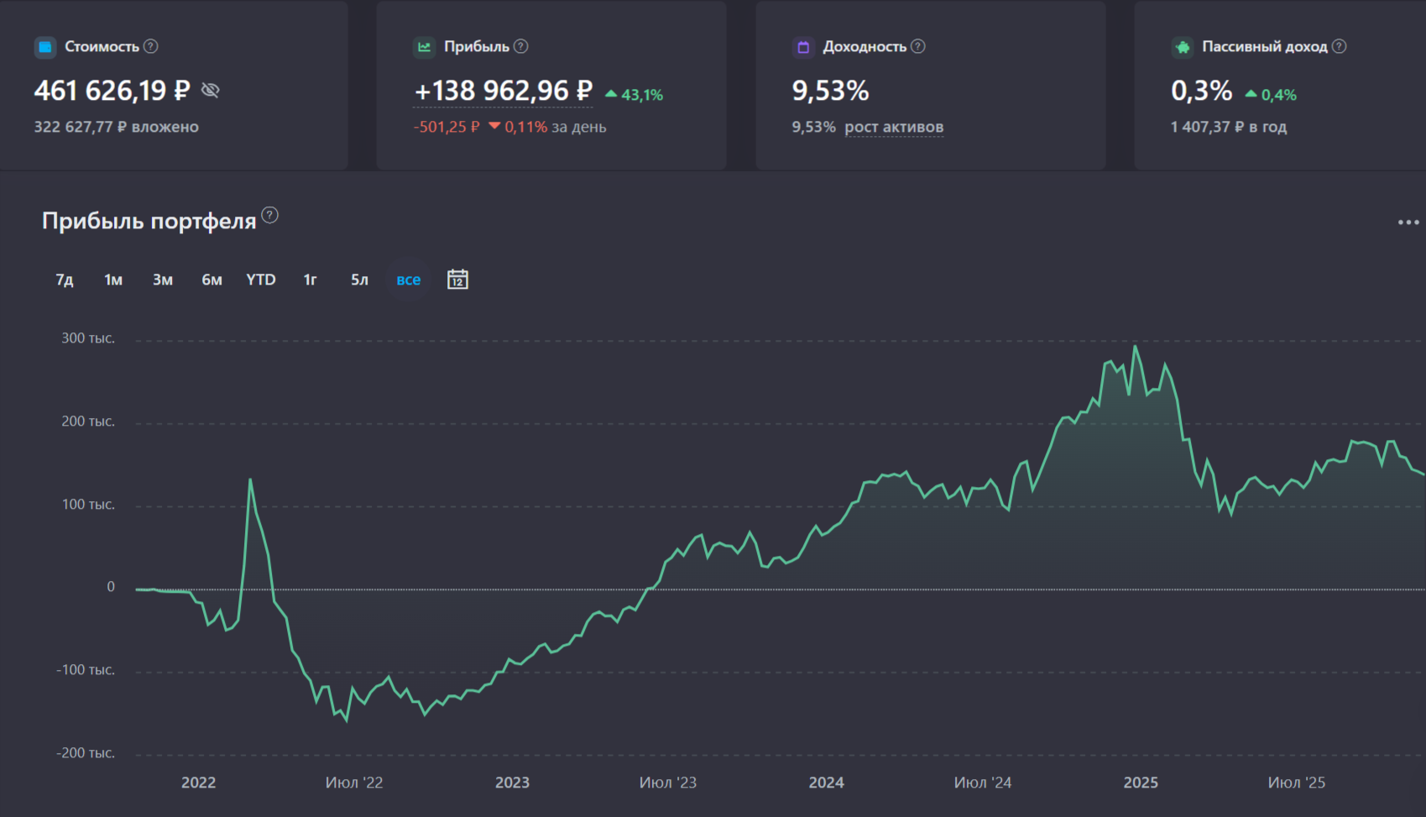Expand the рост активов breakdown link

coord(894,127)
